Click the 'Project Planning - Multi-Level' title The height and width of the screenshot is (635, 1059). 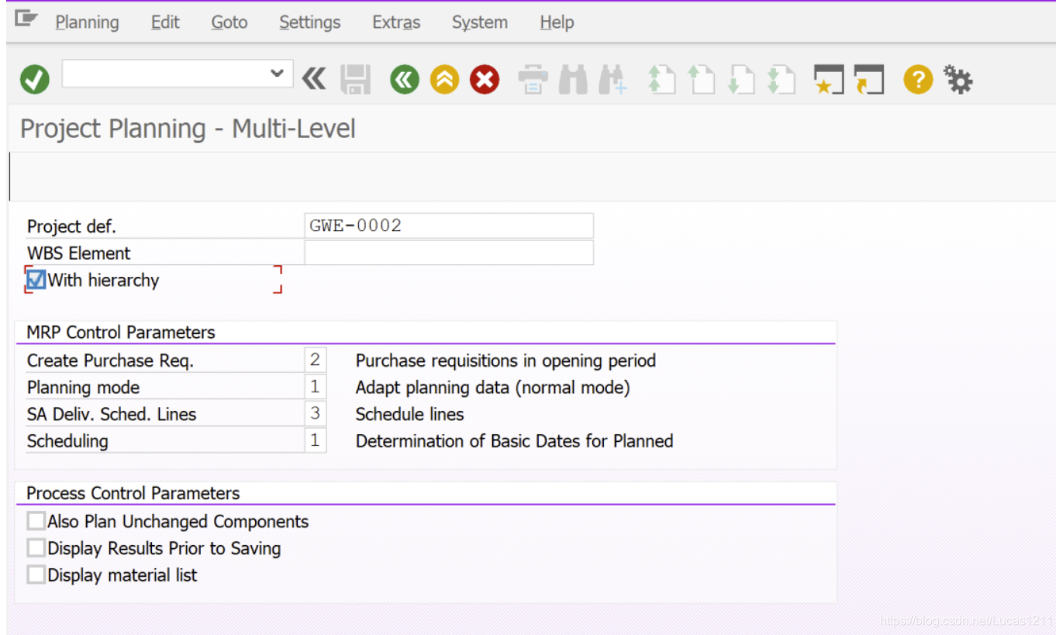[x=188, y=128]
